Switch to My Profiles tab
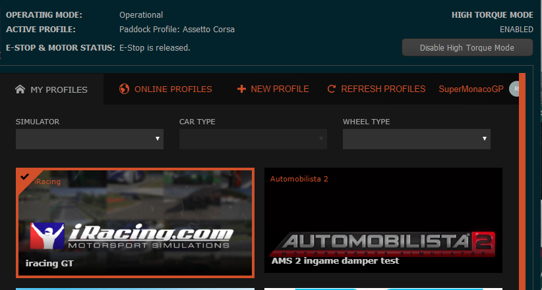 (x=52, y=89)
